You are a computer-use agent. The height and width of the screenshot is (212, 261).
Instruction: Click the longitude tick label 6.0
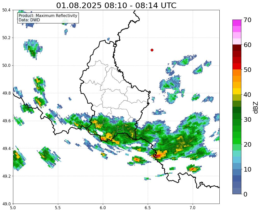click(103, 208)
